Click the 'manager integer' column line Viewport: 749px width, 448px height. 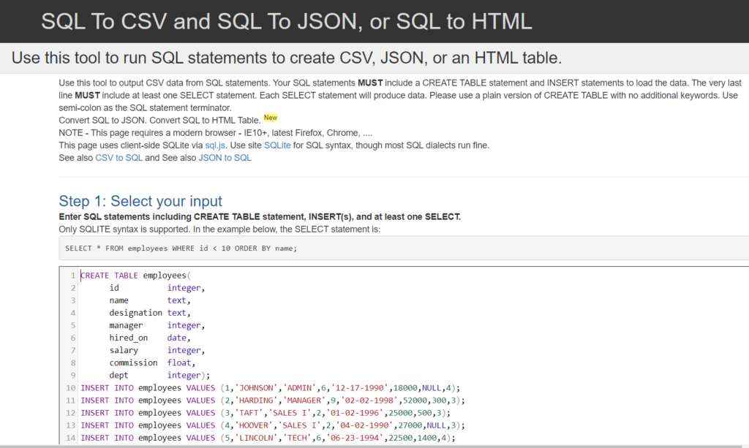click(157, 325)
